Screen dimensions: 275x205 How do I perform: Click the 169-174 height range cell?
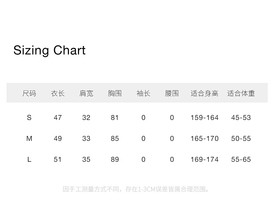click(204, 159)
